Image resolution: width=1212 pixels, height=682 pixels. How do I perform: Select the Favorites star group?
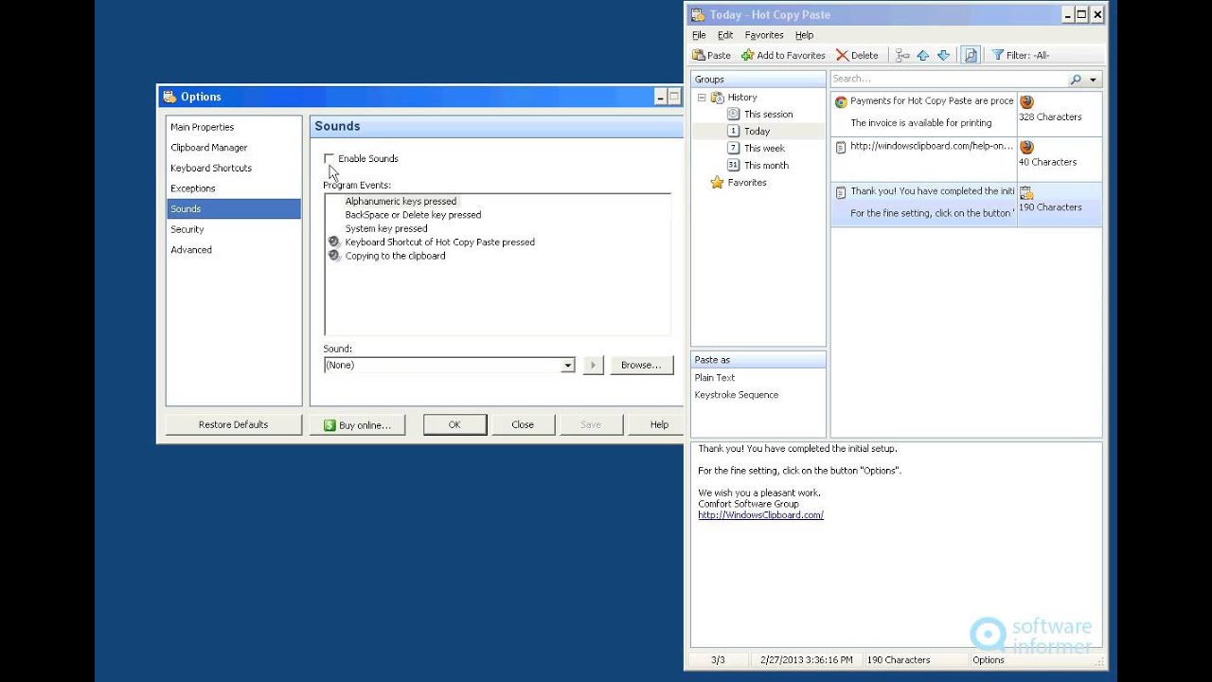pos(746,183)
